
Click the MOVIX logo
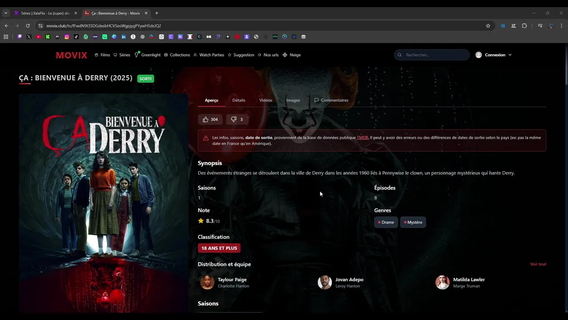71,55
